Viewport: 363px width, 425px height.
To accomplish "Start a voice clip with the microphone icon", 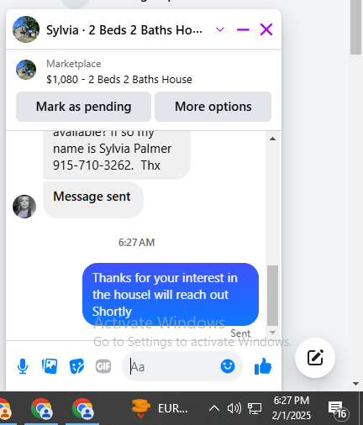I will (23, 366).
